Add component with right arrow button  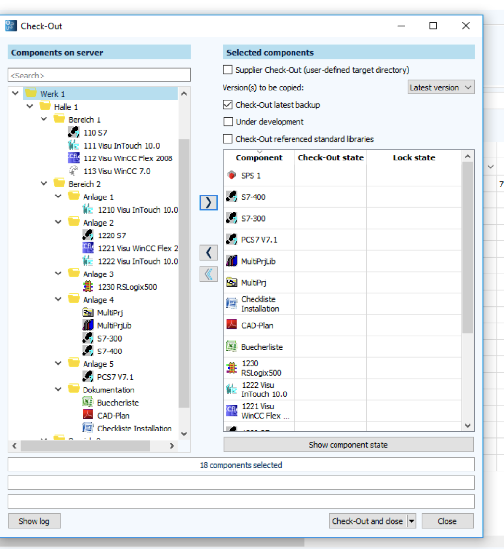pos(209,203)
